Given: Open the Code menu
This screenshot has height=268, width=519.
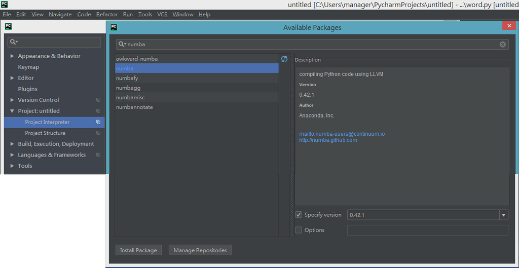Looking at the screenshot, I should (84, 15).
